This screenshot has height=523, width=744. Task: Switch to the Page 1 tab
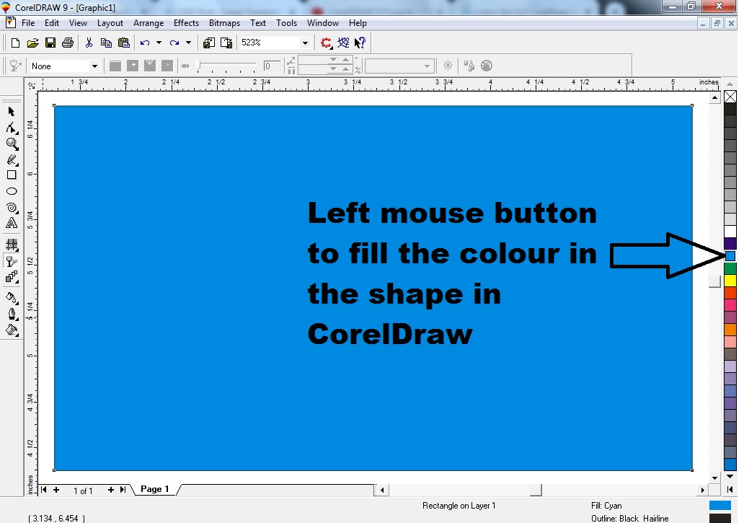(155, 489)
